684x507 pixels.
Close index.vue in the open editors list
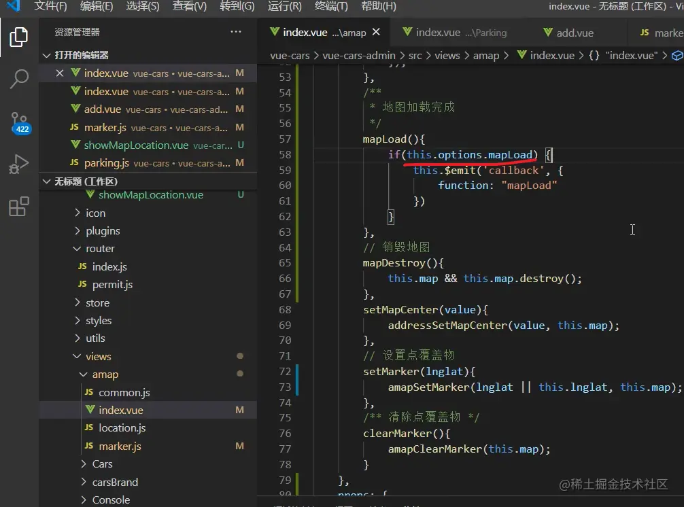60,73
